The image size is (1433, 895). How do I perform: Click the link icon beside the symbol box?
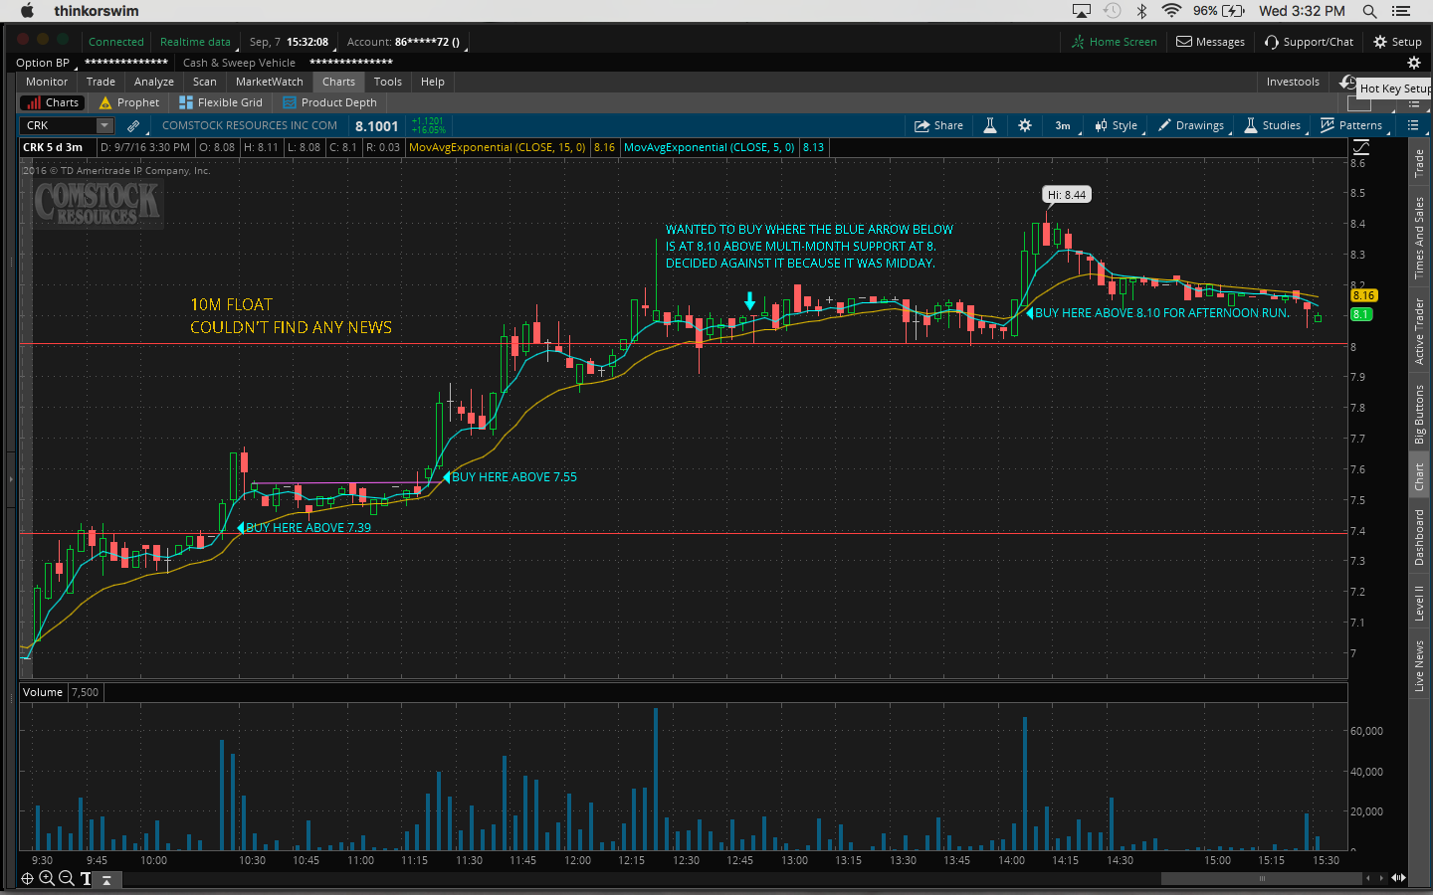[133, 126]
